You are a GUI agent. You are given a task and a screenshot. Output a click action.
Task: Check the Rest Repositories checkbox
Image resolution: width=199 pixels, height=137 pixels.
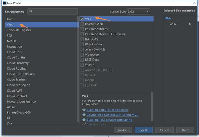coord(82,29)
